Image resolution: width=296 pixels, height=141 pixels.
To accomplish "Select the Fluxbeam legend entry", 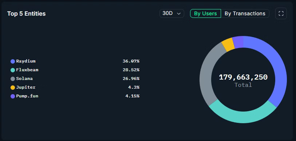I will [75, 70].
